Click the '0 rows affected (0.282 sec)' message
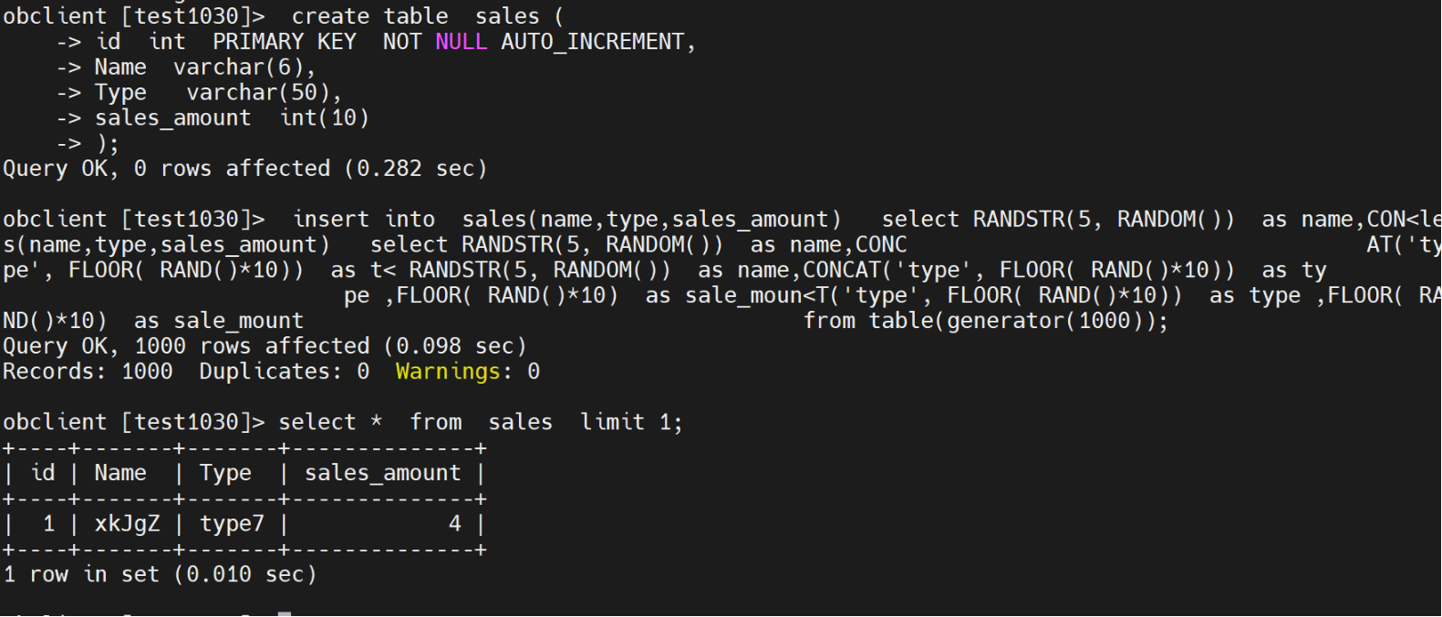Image resolution: width=1442 pixels, height=617 pixels. [x=310, y=170]
